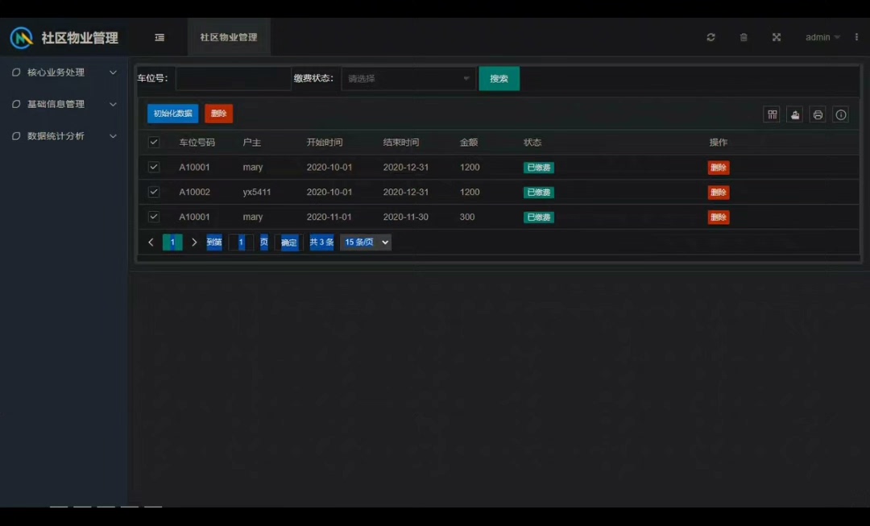Click the 已缴费 badge in first row
Screen dimensions: 870x526
coord(538,168)
